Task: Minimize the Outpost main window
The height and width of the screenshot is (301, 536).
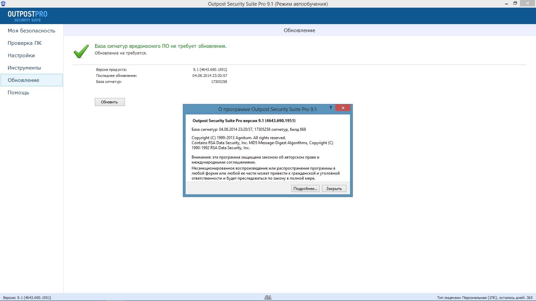Action: (506, 4)
